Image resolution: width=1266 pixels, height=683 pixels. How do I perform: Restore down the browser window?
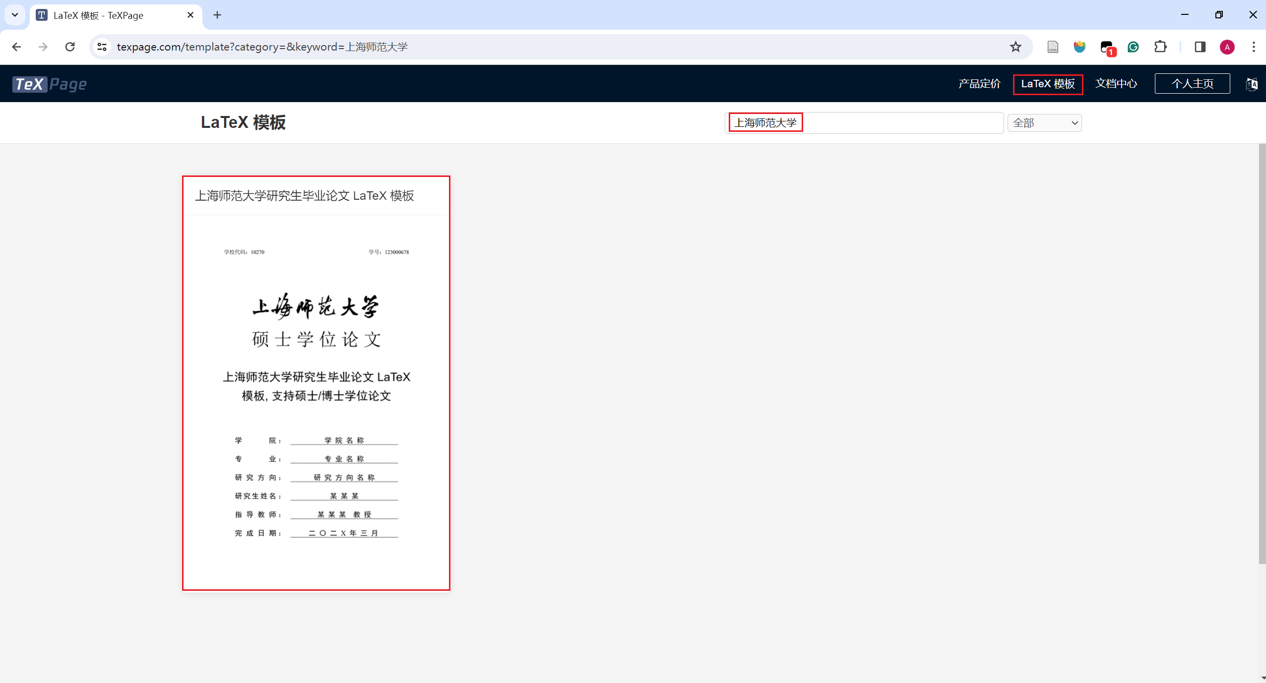(1219, 15)
